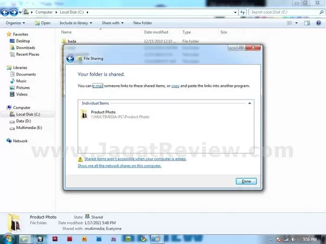Select the Product Photo folder icon in the list
Screen dimensions: 326x244
(84, 114)
